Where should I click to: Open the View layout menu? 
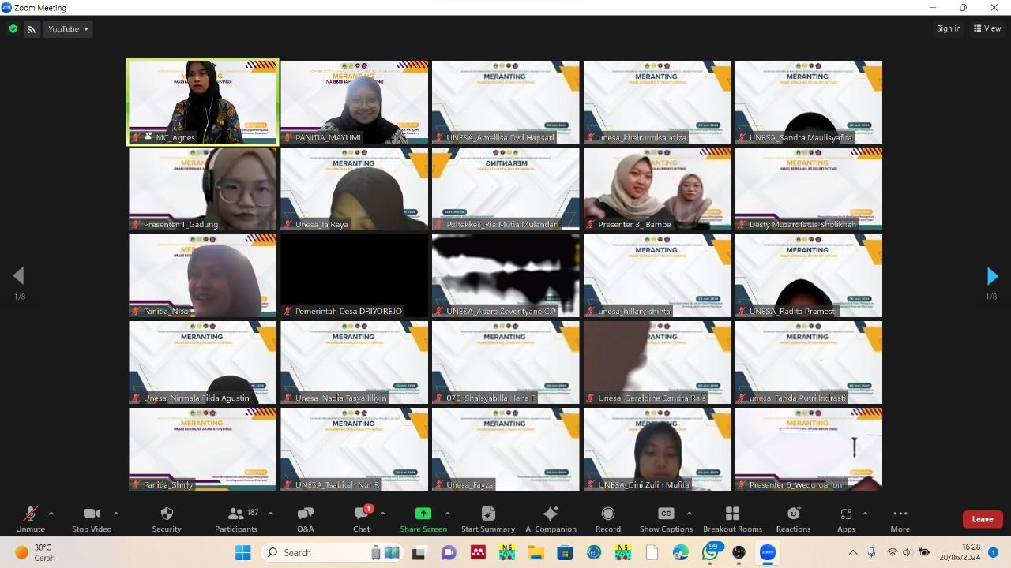[987, 28]
